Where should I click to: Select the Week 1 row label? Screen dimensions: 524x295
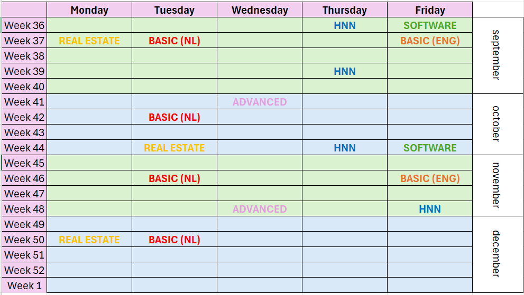24,286
